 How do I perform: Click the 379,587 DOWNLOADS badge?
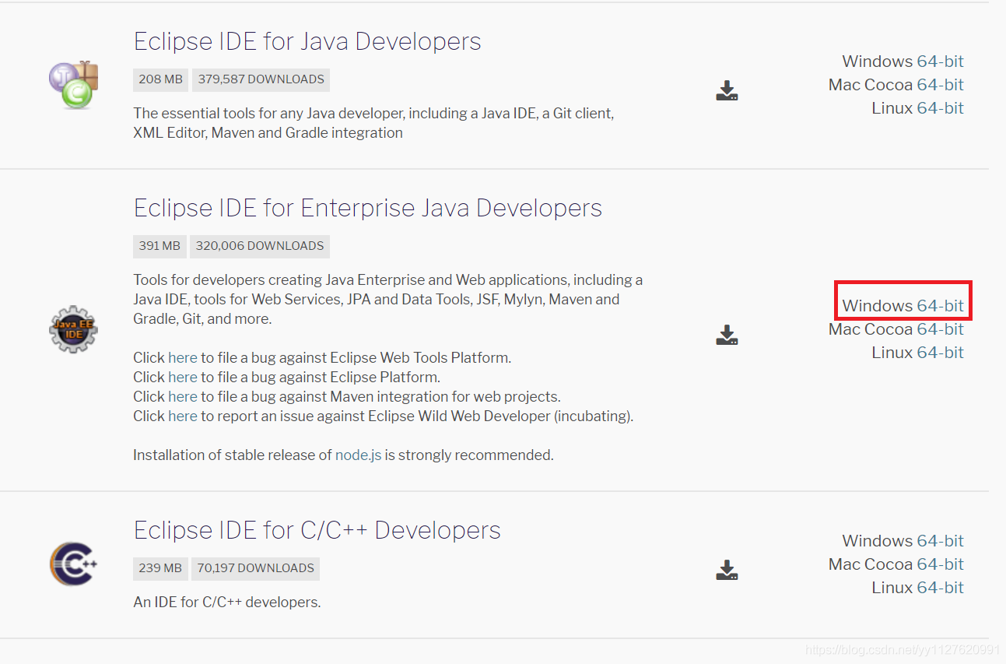point(261,79)
